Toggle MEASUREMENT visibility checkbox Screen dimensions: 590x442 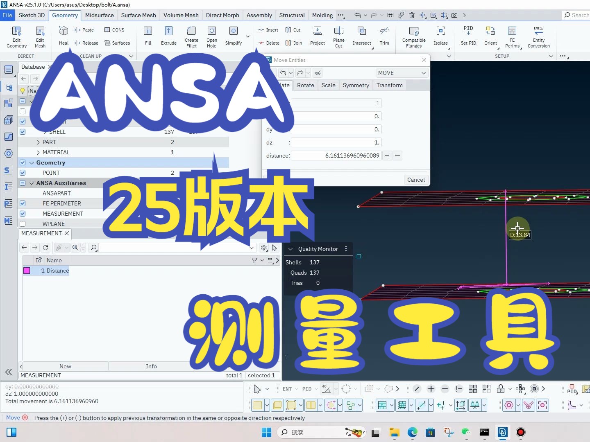point(23,214)
